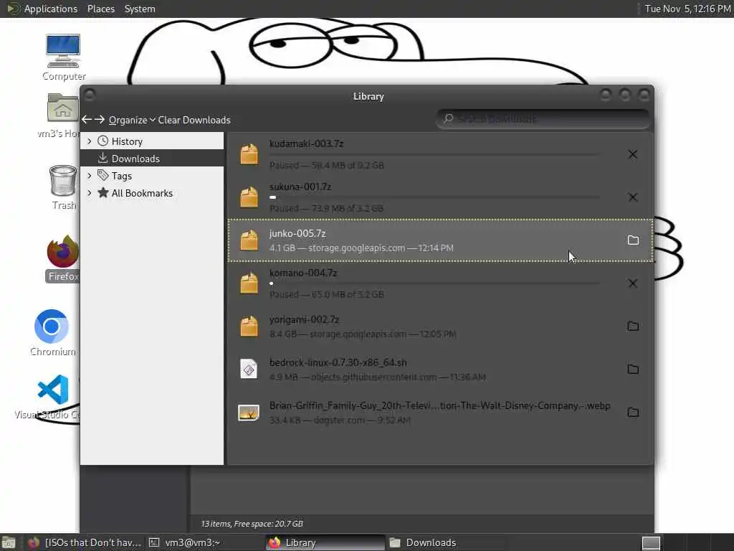Select Tags in the Library sidebar
The height and width of the screenshot is (551, 734).
coord(152,176)
